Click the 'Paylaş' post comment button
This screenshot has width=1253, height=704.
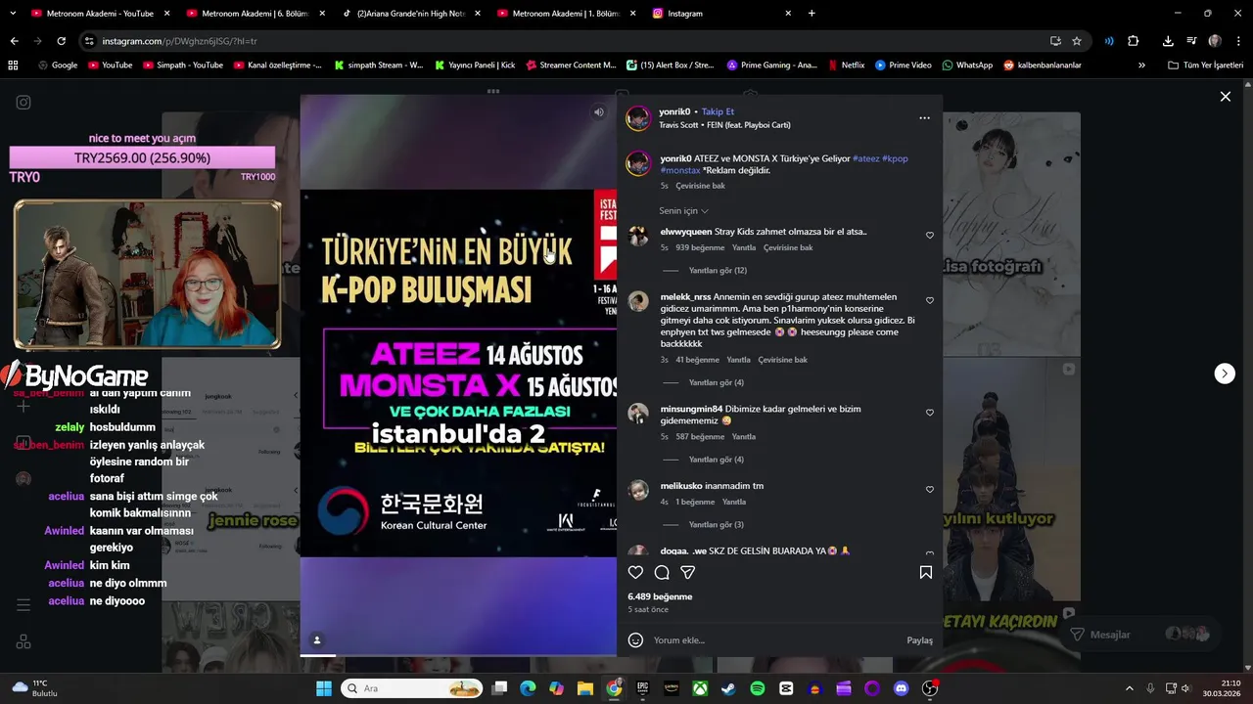pyautogui.click(x=919, y=640)
